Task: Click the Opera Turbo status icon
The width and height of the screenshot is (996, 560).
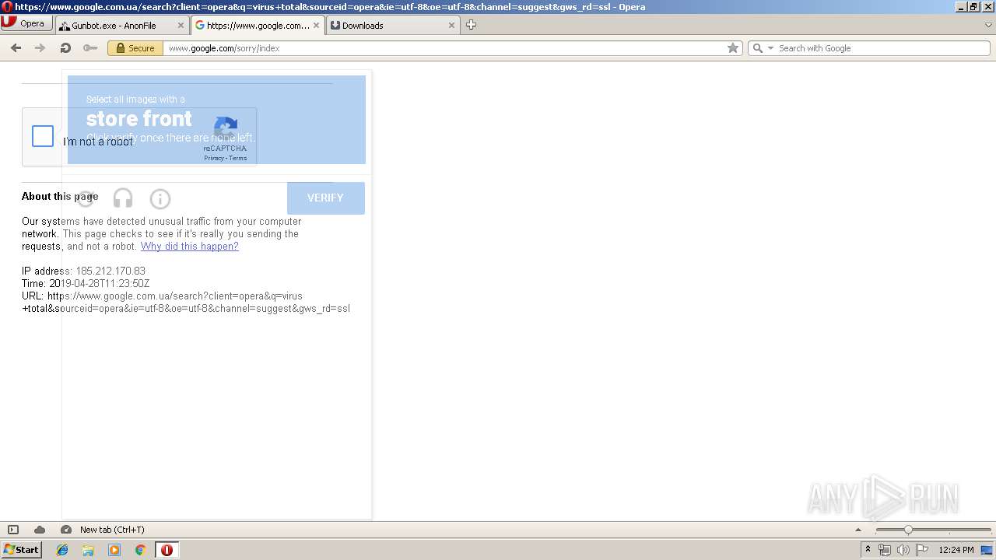Action: tap(66, 530)
